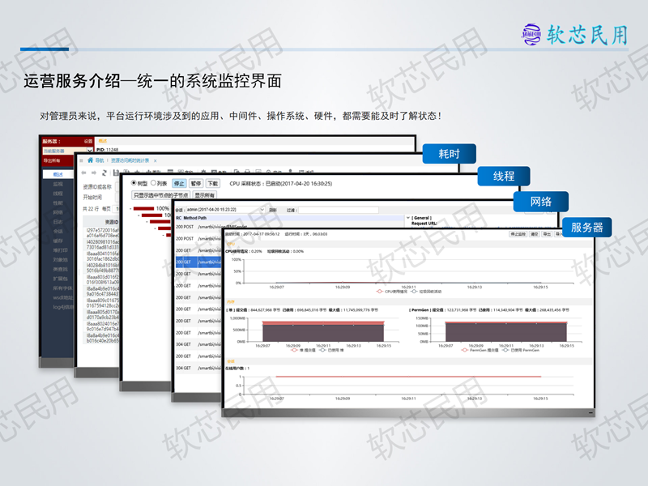Click the hamburger menu icon beside 导航
Screen dimensions: 648x486
81,160
